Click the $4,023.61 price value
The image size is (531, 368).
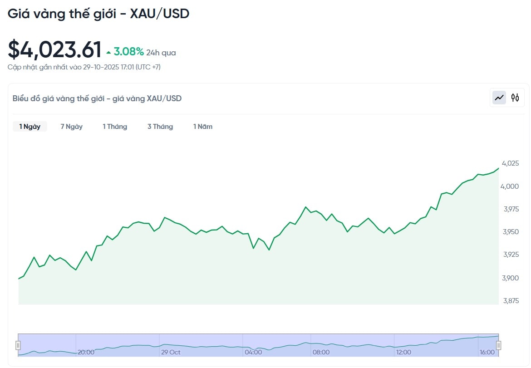pyautogui.click(x=54, y=50)
